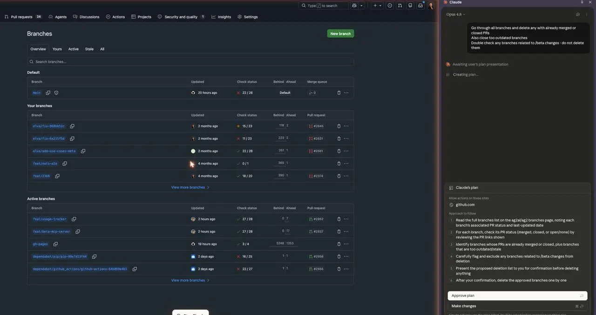Click the main branch protection shield icon
The width and height of the screenshot is (596, 315).
click(x=56, y=92)
